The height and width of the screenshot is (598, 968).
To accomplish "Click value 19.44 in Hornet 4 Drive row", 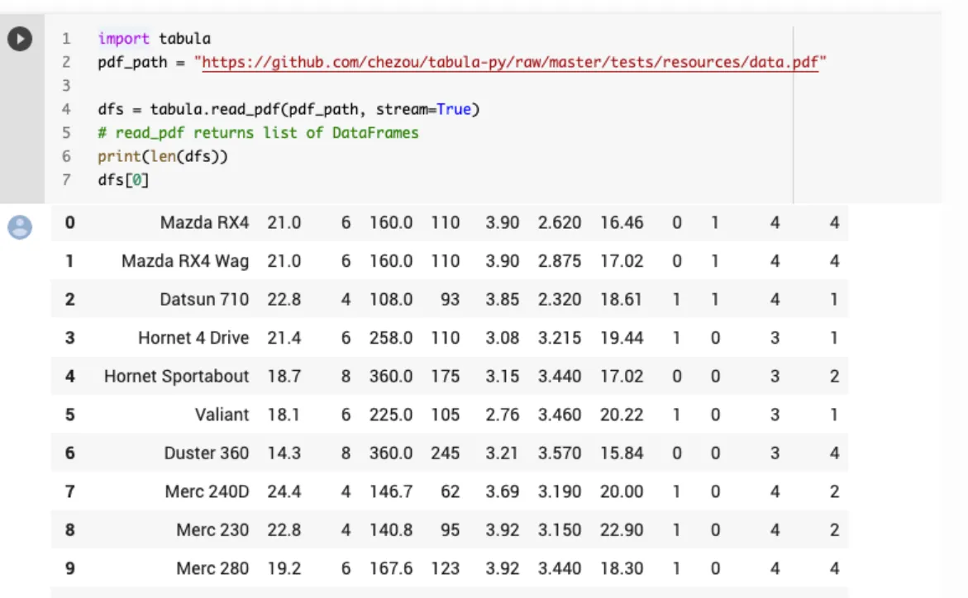I will [x=622, y=338].
